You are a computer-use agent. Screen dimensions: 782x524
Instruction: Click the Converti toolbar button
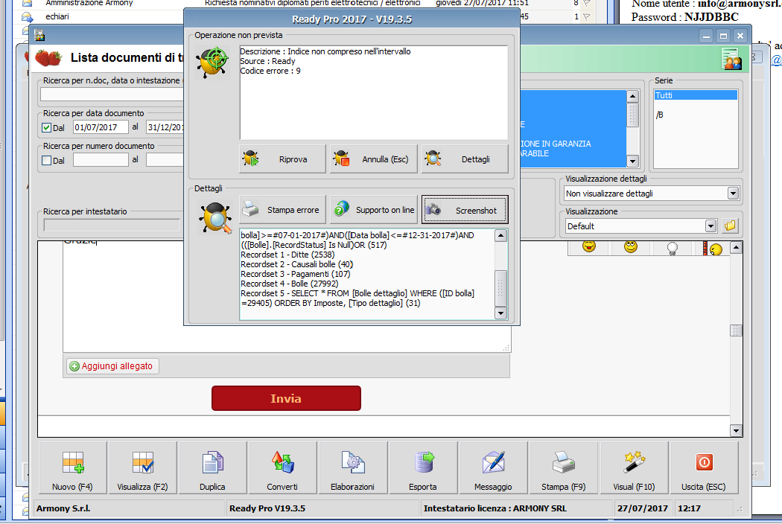coord(282,468)
